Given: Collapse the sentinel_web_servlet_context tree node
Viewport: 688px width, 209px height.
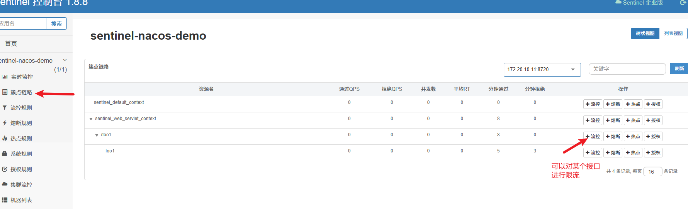Looking at the screenshot, I should (91, 119).
